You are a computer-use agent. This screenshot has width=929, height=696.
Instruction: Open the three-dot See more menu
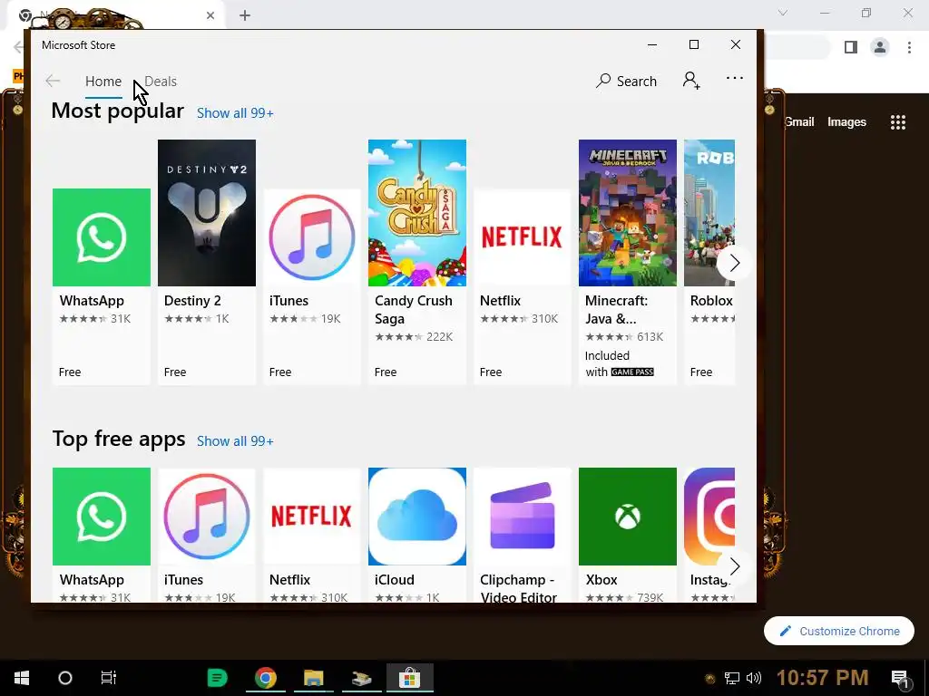point(735,78)
